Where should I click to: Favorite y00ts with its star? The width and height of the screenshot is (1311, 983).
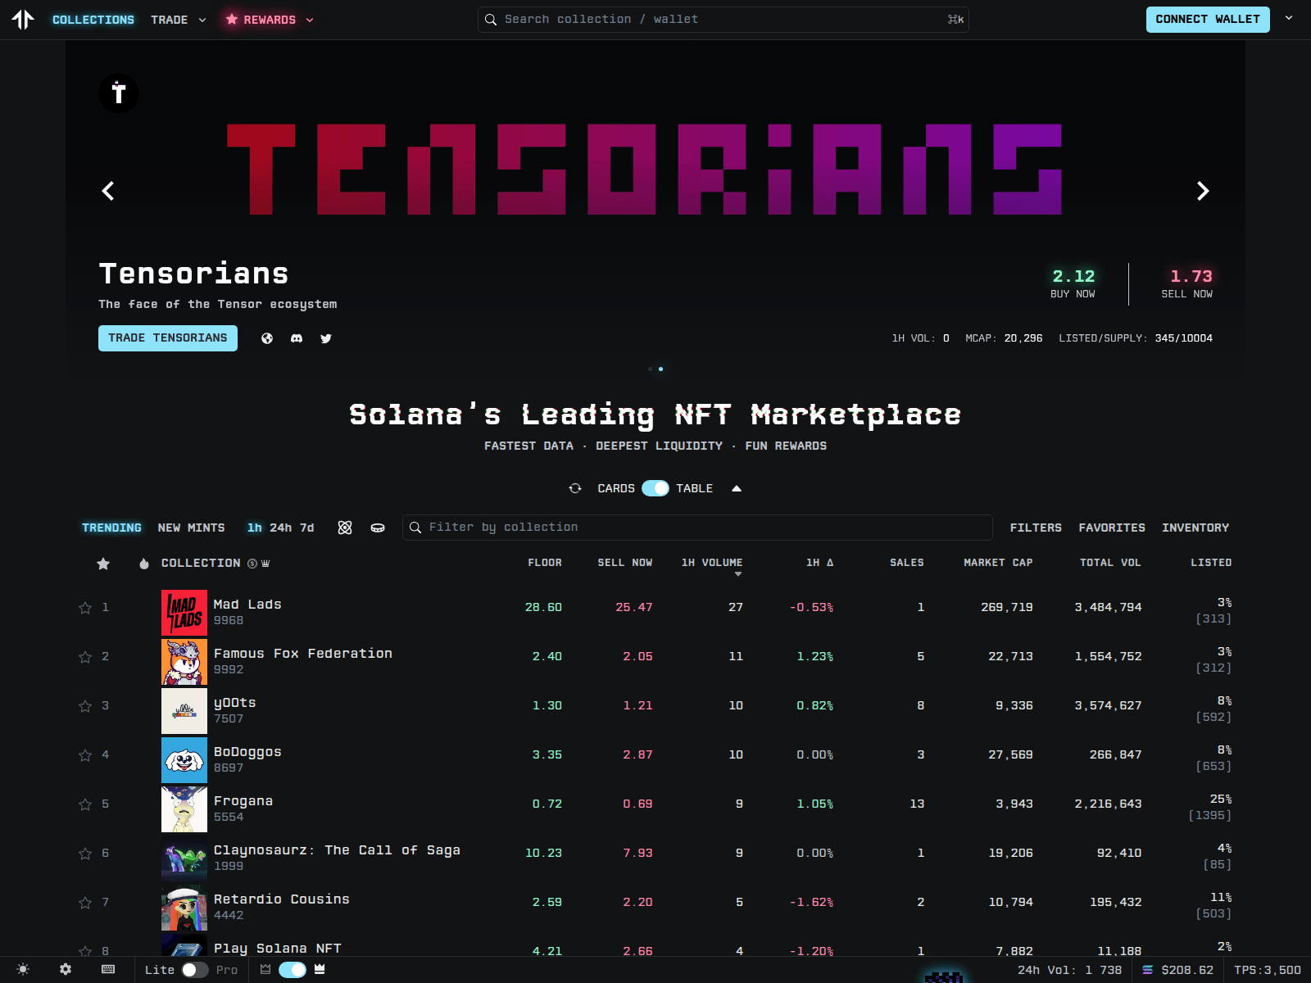point(85,706)
